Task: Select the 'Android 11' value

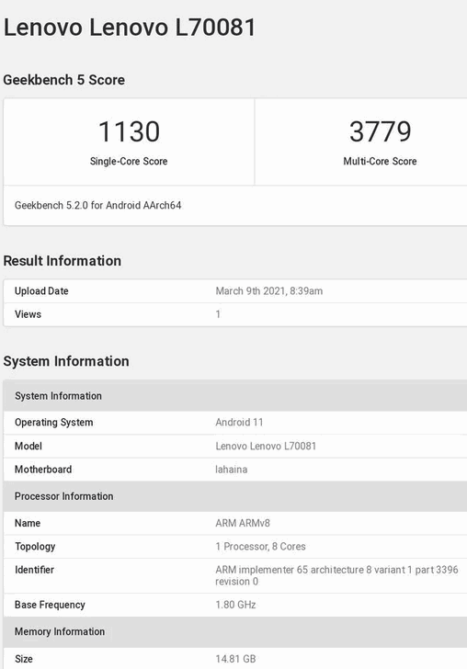Action: (239, 423)
